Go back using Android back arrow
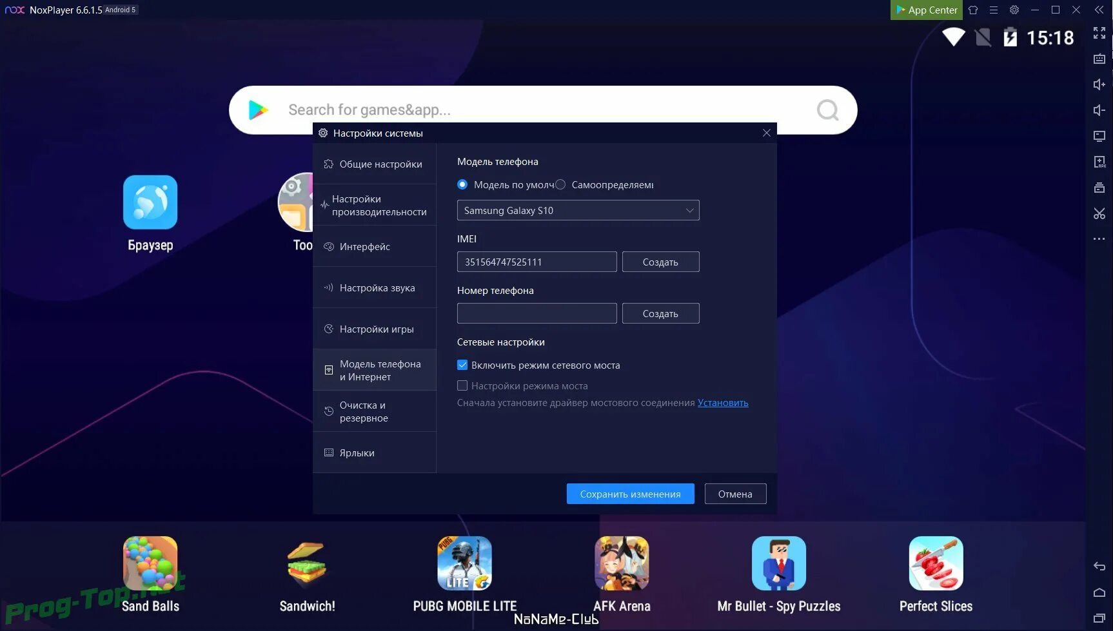The width and height of the screenshot is (1113, 631). (1099, 567)
